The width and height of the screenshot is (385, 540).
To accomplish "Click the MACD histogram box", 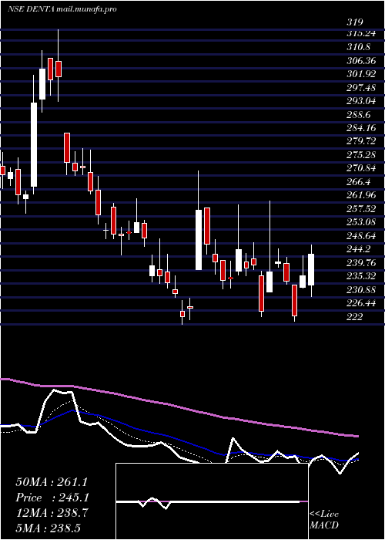I will 212,501.
